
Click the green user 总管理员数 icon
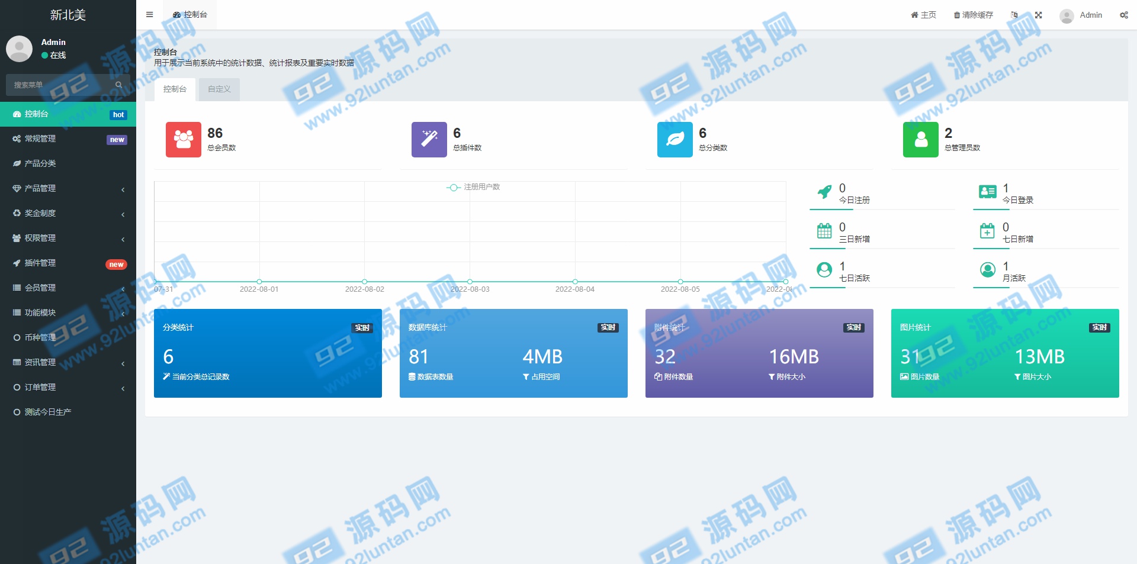tap(921, 140)
